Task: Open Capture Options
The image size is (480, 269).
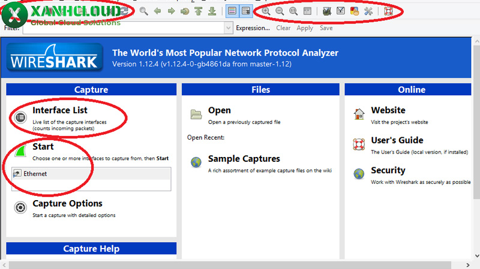Action: pos(67,204)
